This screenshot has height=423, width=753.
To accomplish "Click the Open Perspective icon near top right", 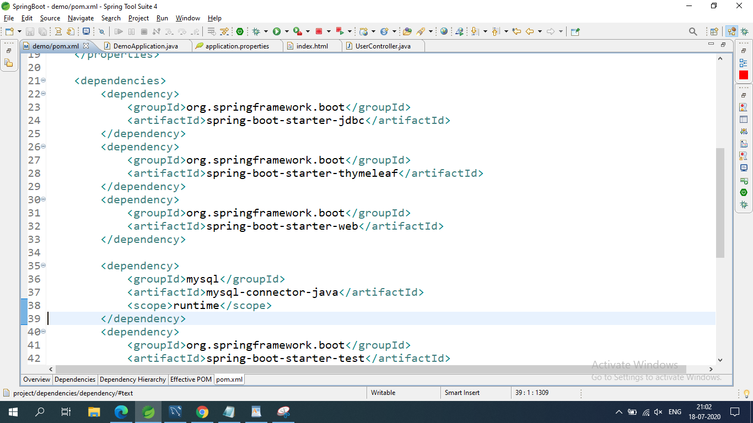I will pos(714,31).
